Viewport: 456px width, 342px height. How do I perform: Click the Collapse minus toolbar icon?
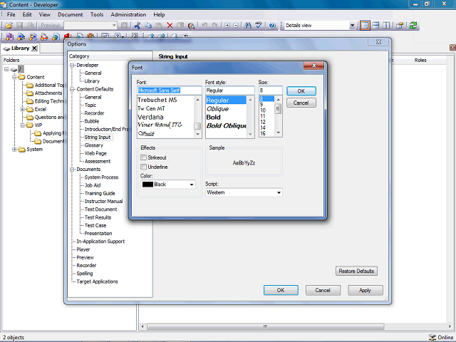coord(236,26)
